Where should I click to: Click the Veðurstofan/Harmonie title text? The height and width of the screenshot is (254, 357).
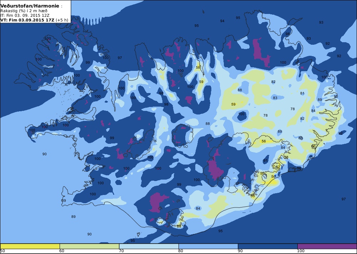point(30,6)
